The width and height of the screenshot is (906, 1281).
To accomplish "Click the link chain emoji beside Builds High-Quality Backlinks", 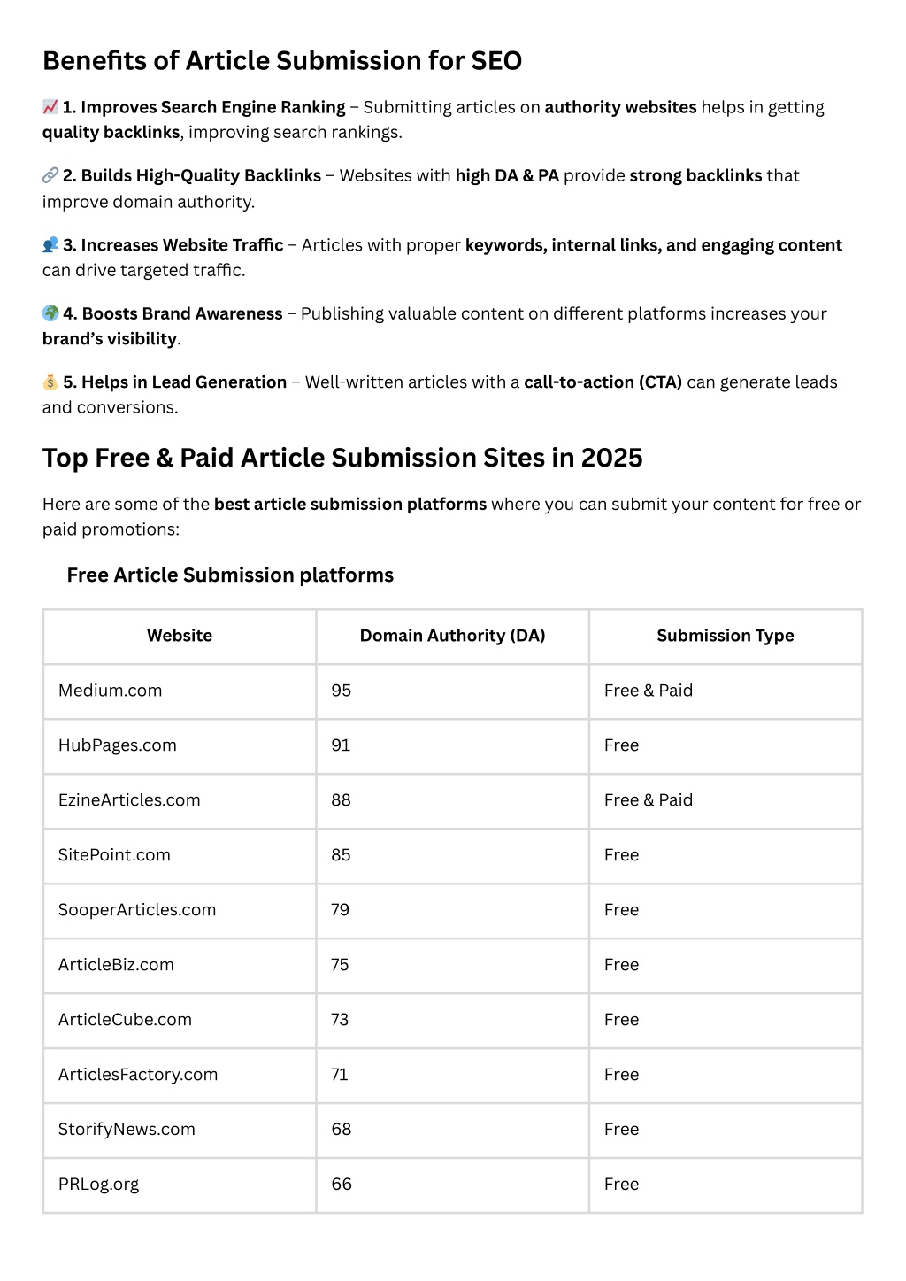I will [50, 175].
